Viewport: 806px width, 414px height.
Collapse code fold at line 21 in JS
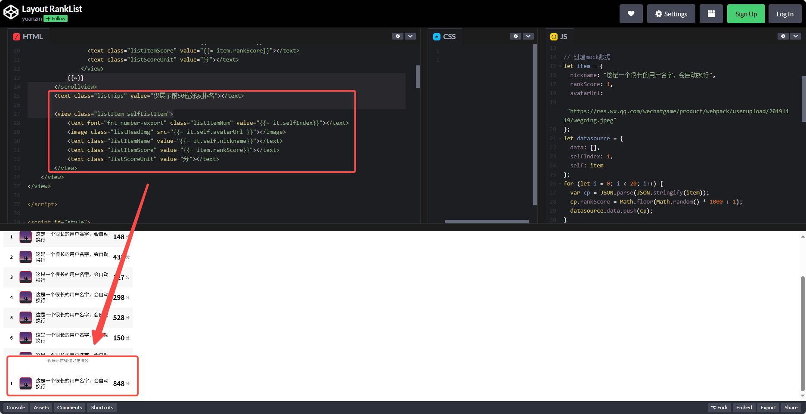point(560,139)
